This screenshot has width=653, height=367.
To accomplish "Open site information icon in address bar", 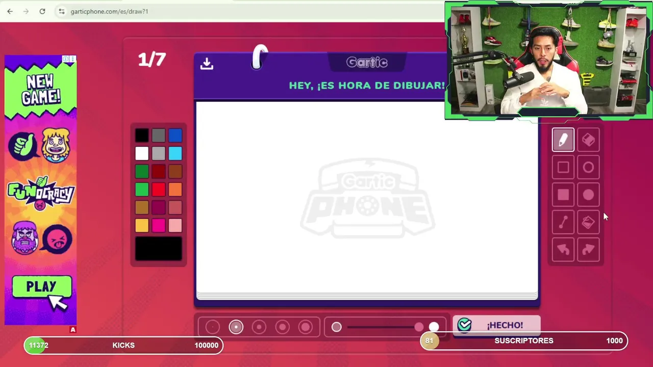I will click(x=61, y=11).
